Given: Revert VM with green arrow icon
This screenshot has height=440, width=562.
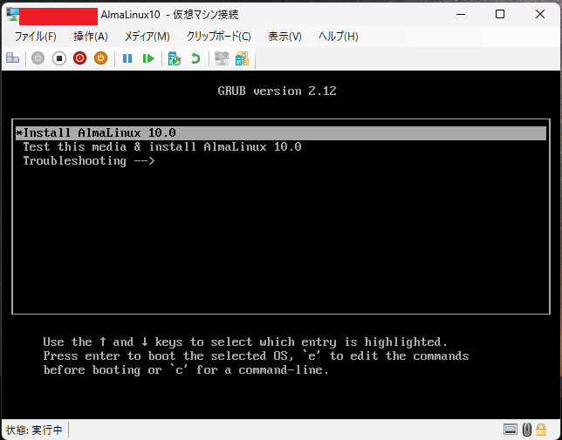Looking at the screenshot, I should click(x=195, y=58).
